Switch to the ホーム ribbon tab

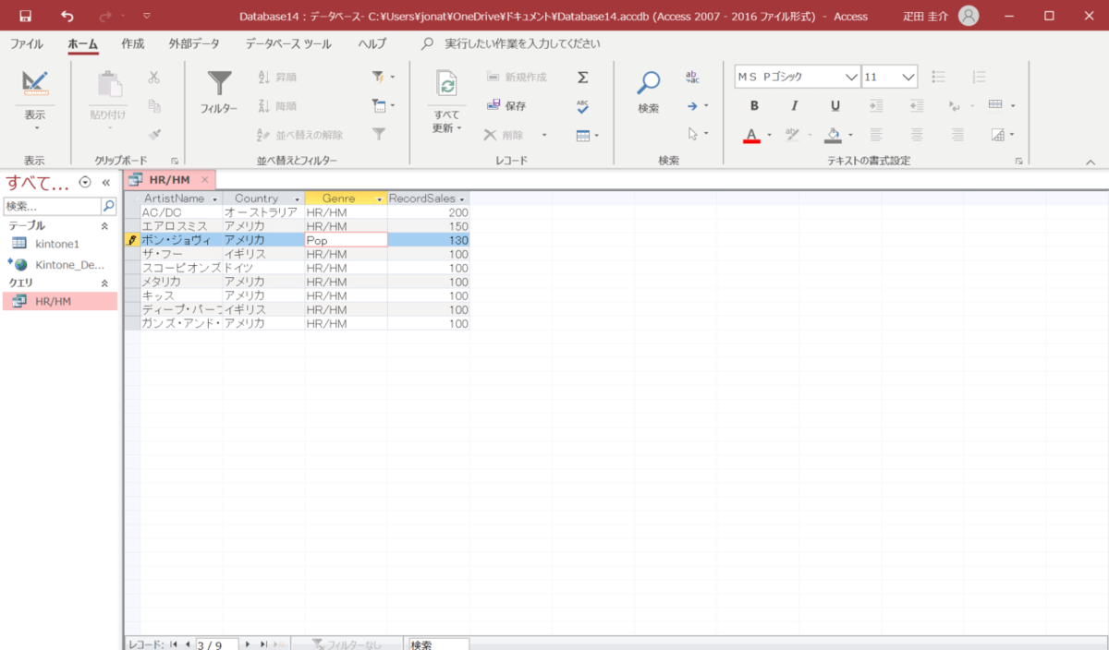(x=83, y=43)
